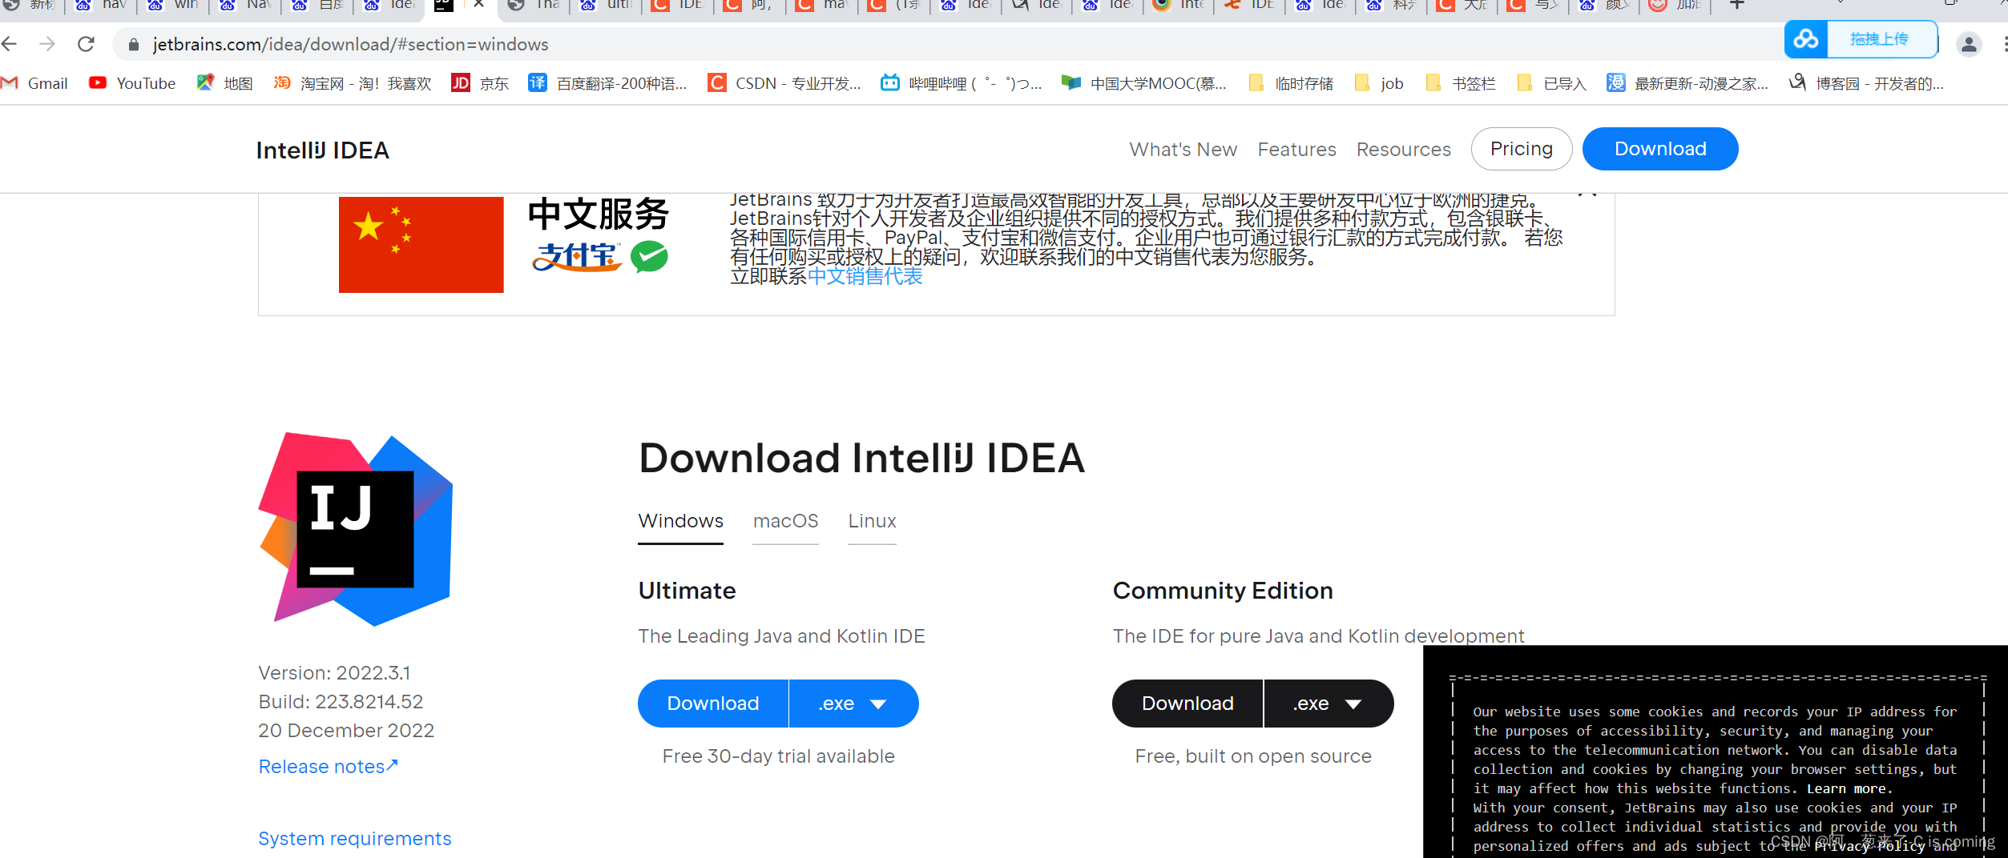2008x858 pixels.
Task: Click the China flag image
Action: click(421, 245)
